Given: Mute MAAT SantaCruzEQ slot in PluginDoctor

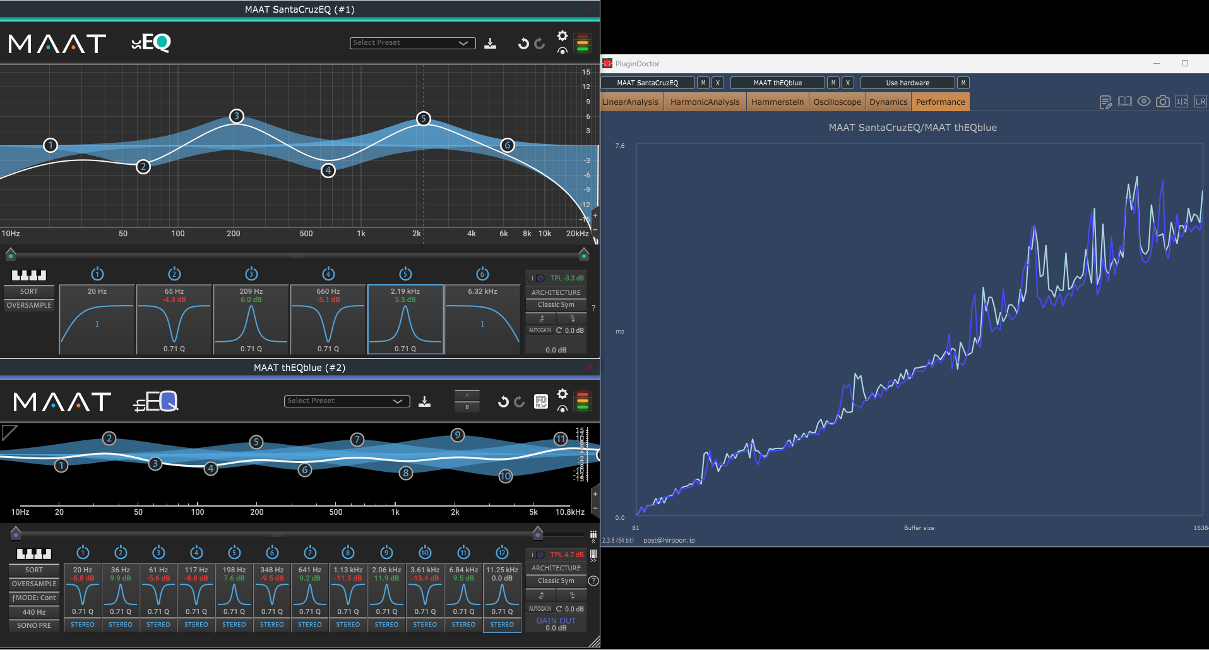Looking at the screenshot, I should [703, 83].
